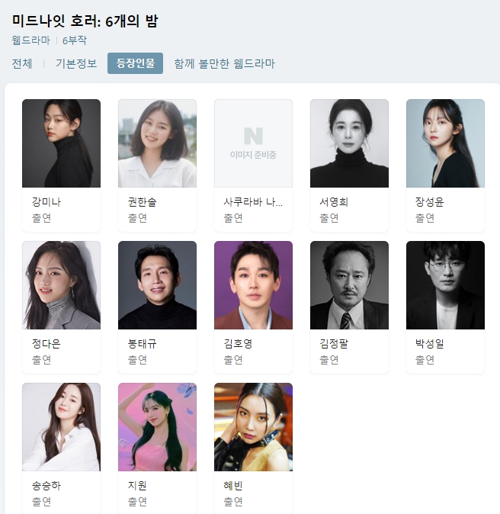Viewport: 500px width, 514px height.
Task: Click the 강미나 profile photo
Action: [x=61, y=143]
